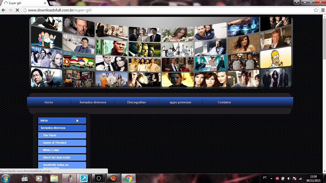This screenshot has height=183, width=326.
Task: Open Windows Explorer folder icon
Action: [x=54, y=178]
